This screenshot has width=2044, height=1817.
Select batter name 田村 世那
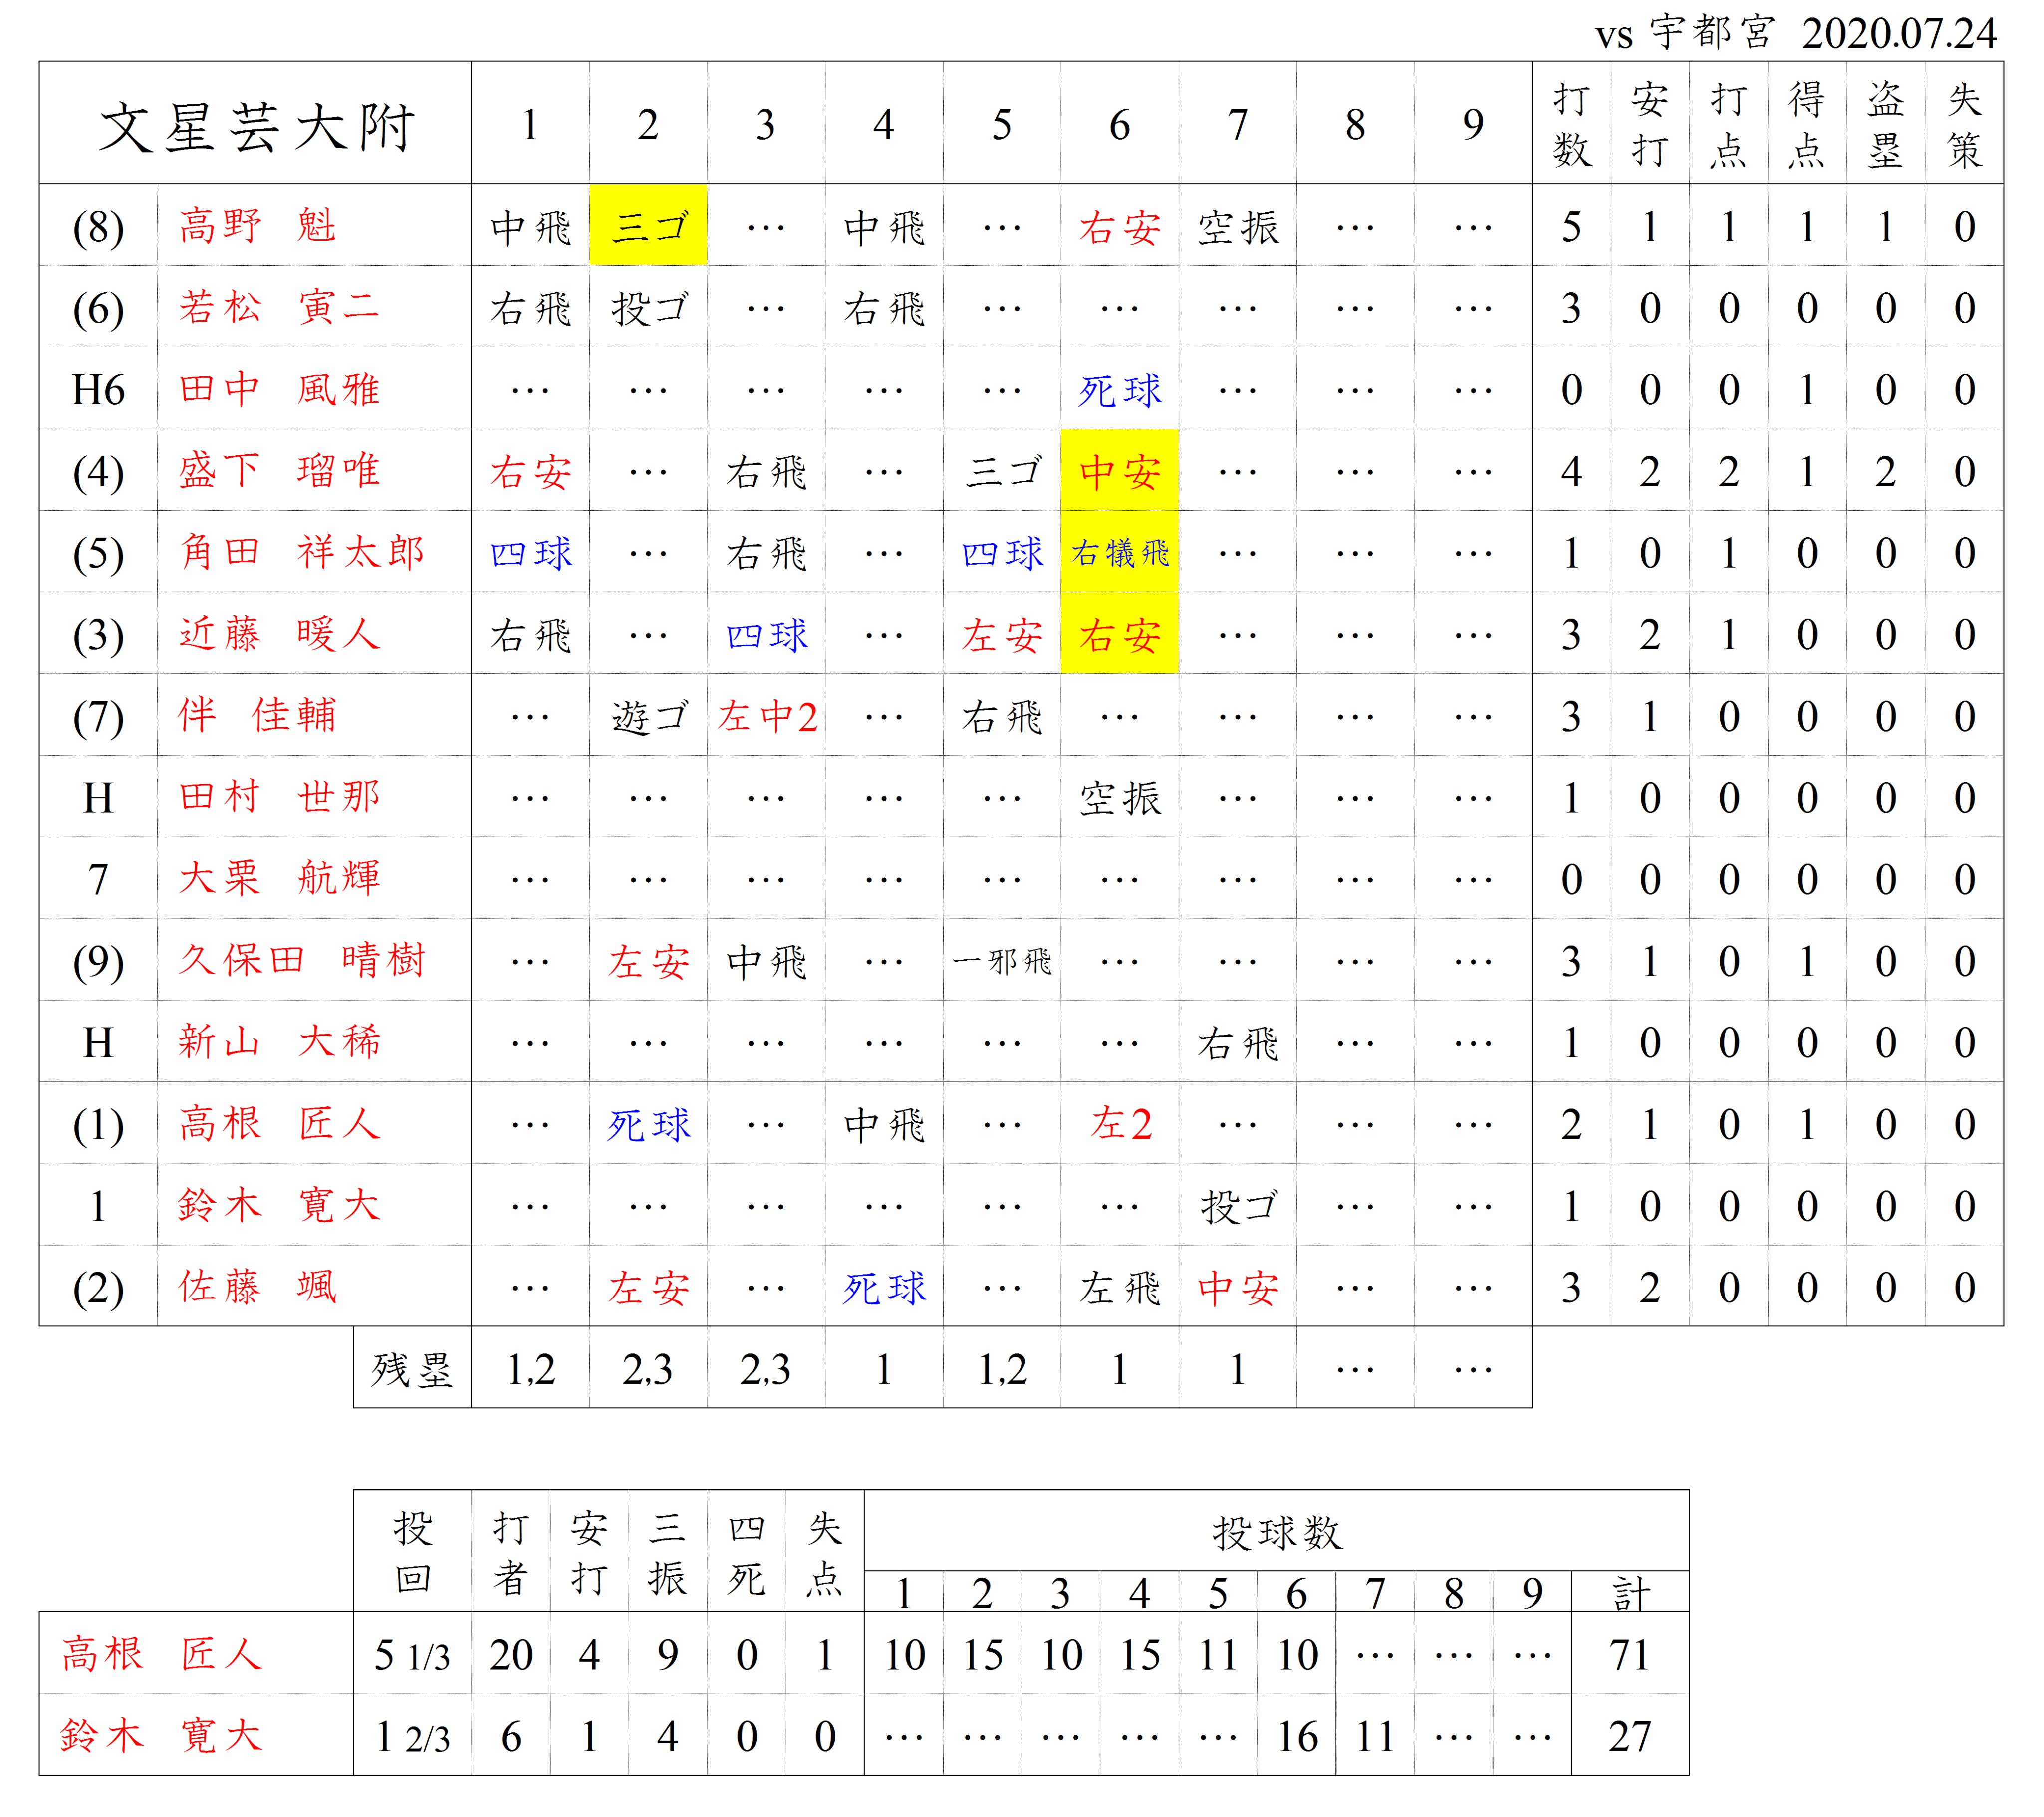tap(279, 797)
